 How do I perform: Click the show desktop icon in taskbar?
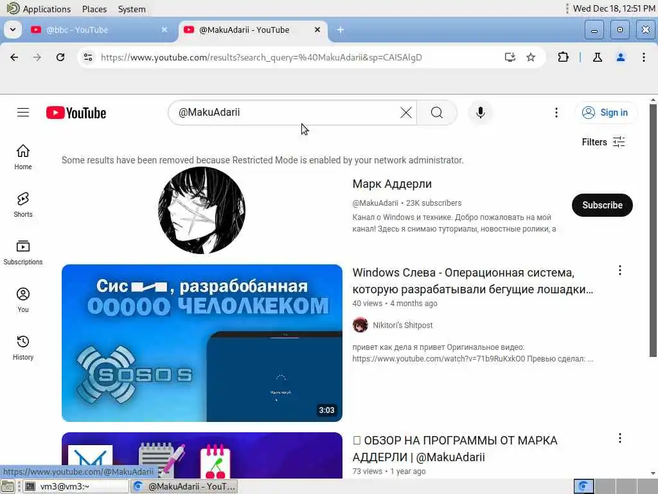click(x=8, y=486)
